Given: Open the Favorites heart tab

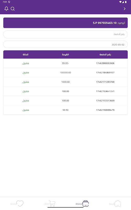Looking at the screenshot, I should 20,203.
